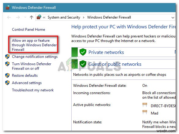Expand the address bar history dropdown
Viewport: 179px width, 134px height.
(173, 18)
